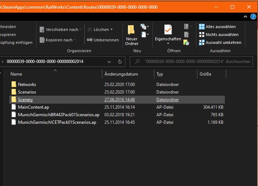Click the Nichts auswählen icon
The image size is (258, 186).
click(202, 35)
